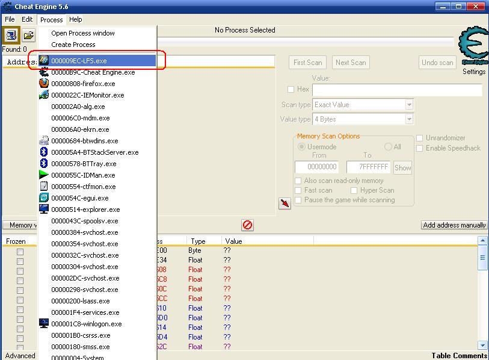
Task: Click the egui.exe icon
Action: click(x=44, y=197)
